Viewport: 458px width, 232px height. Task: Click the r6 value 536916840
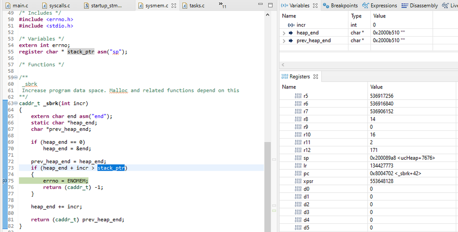(383, 104)
